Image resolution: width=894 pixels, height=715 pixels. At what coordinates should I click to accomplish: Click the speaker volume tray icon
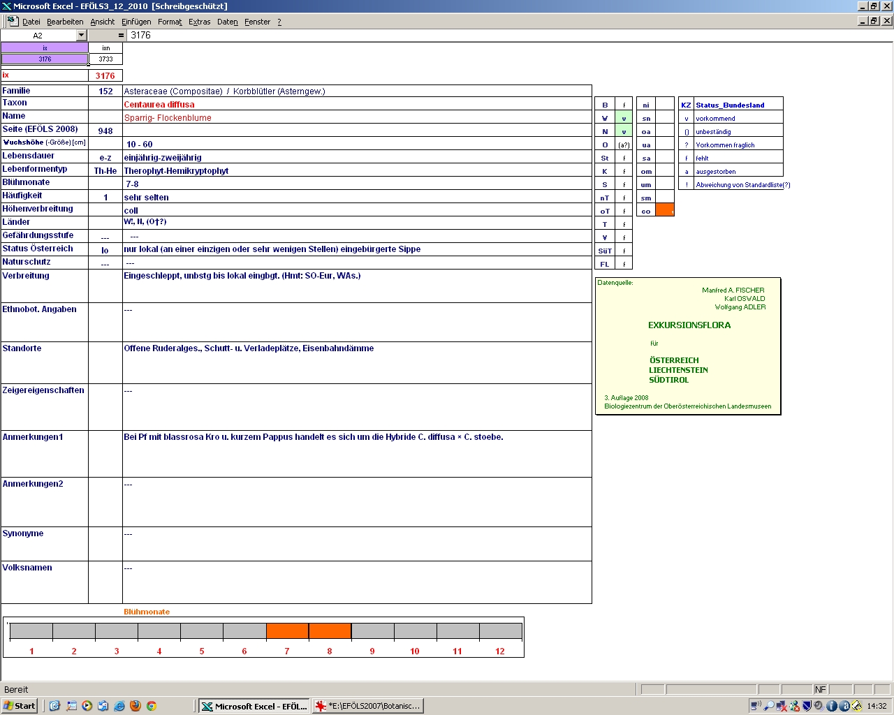819,706
